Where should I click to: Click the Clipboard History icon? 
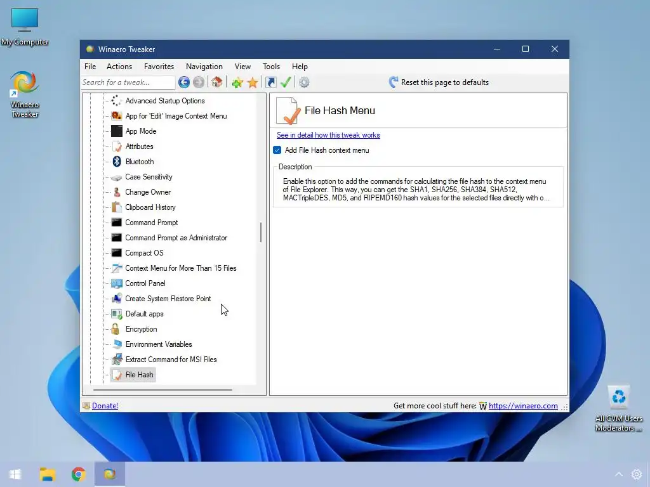pos(117,207)
